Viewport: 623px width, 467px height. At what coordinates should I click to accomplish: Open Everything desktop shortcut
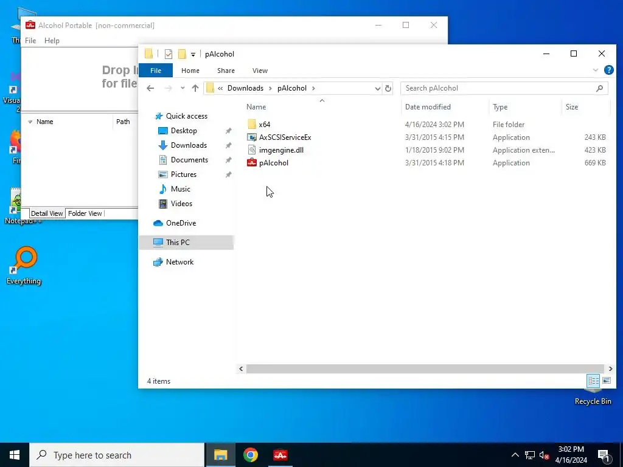[24, 265]
